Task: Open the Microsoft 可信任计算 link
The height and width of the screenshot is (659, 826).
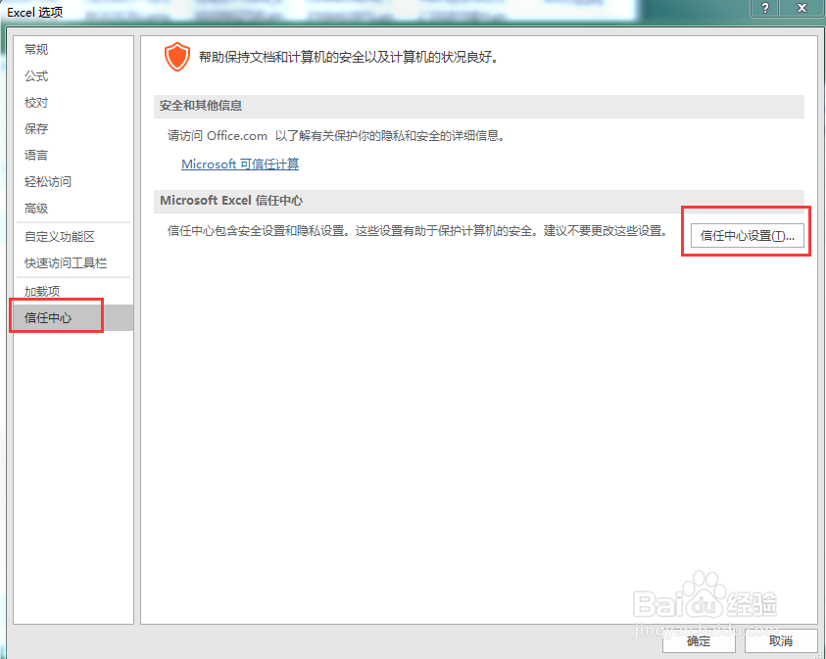Action: pos(240,165)
